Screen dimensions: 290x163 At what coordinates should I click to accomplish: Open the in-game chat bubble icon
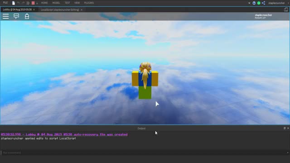pyautogui.click(x=16, y=16)
